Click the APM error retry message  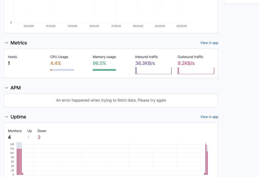111,100
